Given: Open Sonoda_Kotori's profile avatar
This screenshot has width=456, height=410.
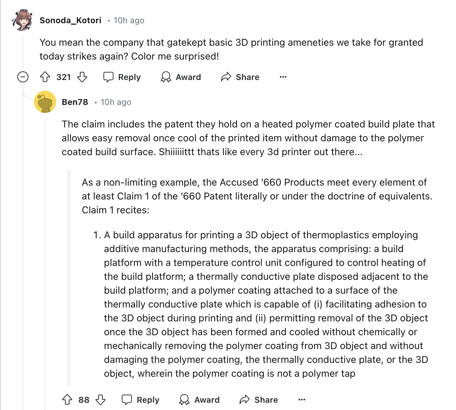Looking at the screenshot, I should tap(22, 20).
